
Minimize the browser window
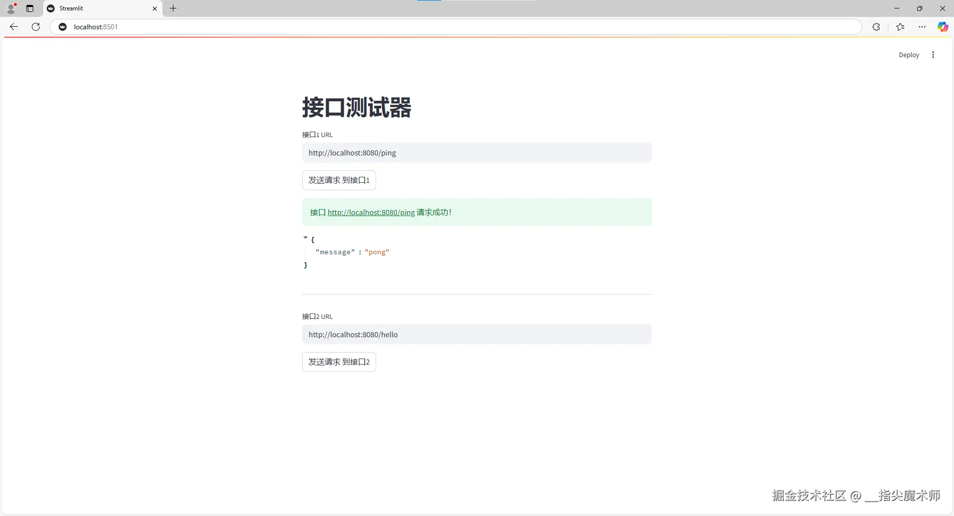pyautogui.click(x=897, y=8)
